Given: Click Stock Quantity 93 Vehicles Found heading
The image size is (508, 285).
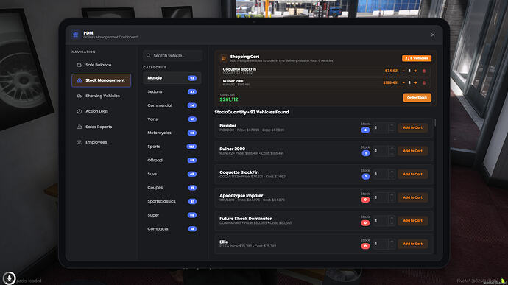Looking at the screenshot, I should pos(252,112).
